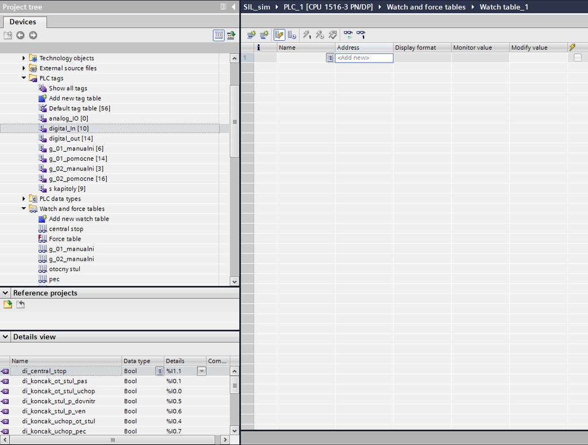
Task: Click the Project tree green-arrow table icon
Action: (231, 35)
